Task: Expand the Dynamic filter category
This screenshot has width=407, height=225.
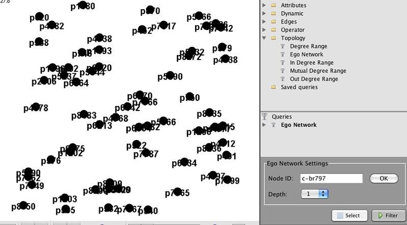Action: point(264,14)
